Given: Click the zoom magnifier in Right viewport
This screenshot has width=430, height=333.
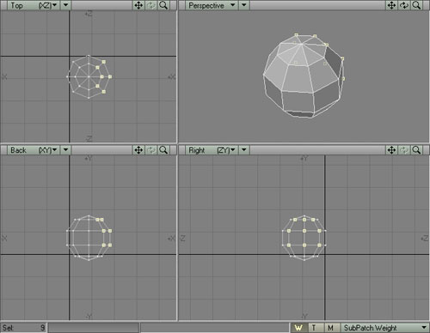Looking at the screenshot, I should (416, 150).
